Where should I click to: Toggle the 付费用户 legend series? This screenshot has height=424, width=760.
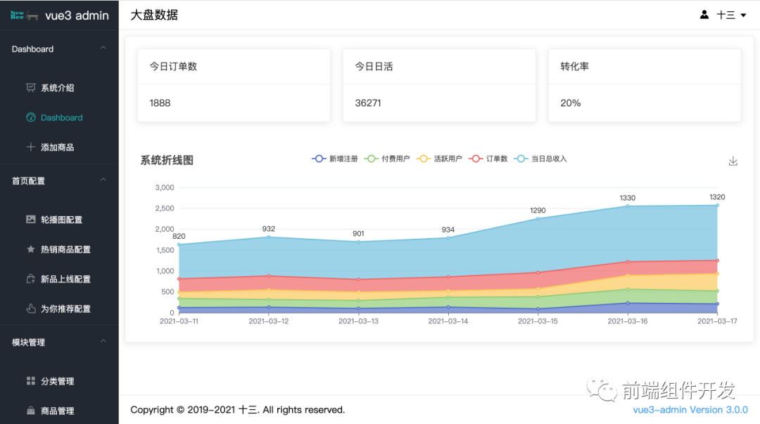coord(387,158)
